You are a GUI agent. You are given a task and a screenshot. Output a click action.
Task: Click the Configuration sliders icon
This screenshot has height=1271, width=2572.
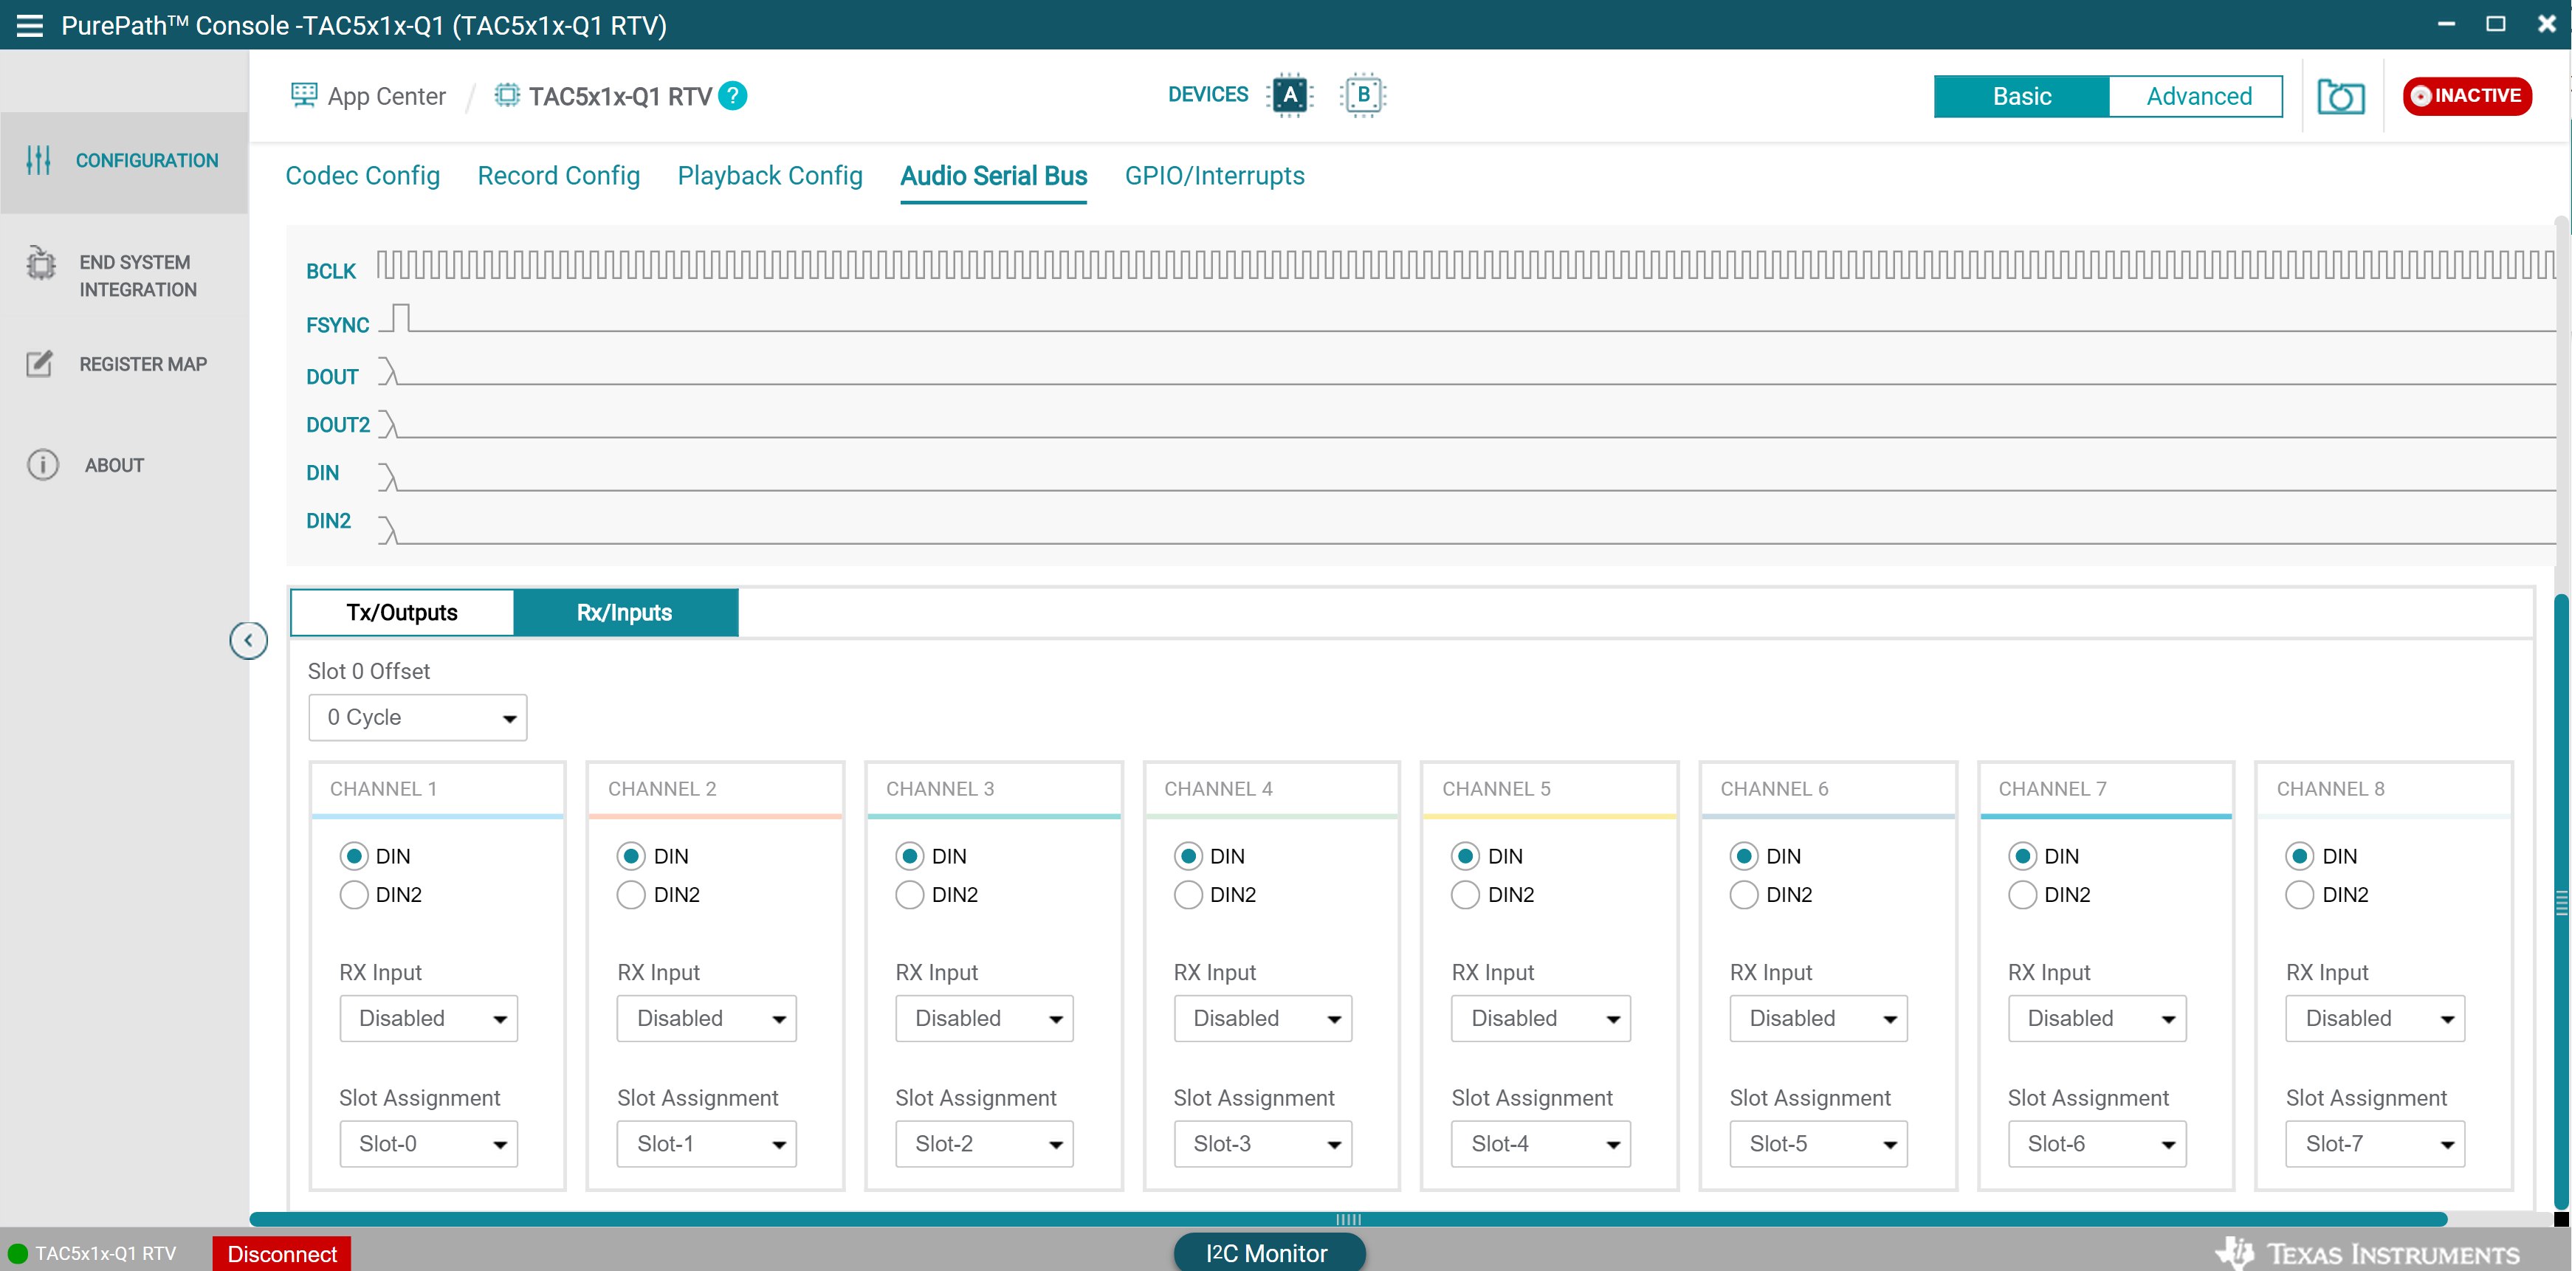pyautogui.click(x=38, y=161)
